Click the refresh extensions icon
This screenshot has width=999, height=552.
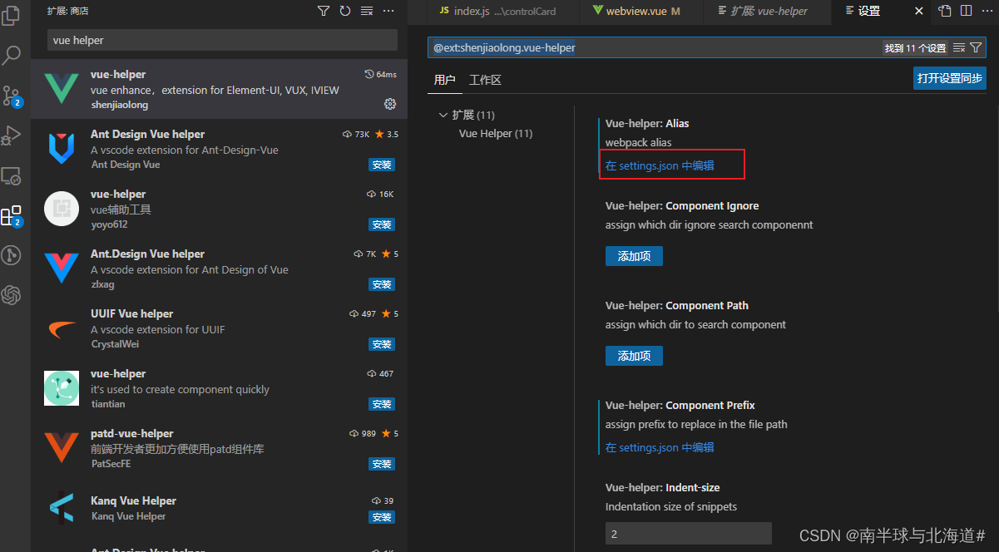coord(344,12)
